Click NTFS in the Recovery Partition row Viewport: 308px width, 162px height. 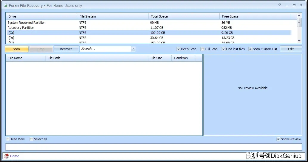83,28
